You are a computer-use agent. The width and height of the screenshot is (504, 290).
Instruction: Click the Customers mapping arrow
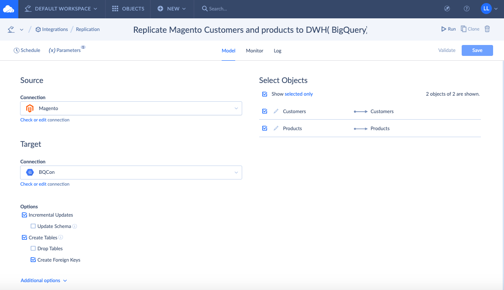click(360, 111)
